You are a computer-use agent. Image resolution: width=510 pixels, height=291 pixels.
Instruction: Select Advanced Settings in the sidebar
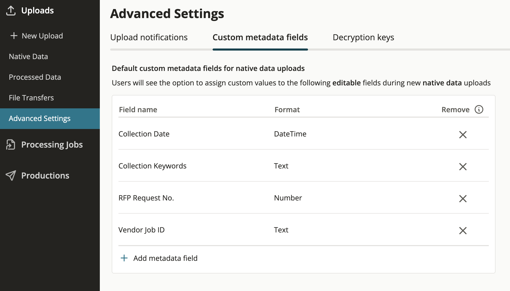pyautogui.click(x=50, y=119)
